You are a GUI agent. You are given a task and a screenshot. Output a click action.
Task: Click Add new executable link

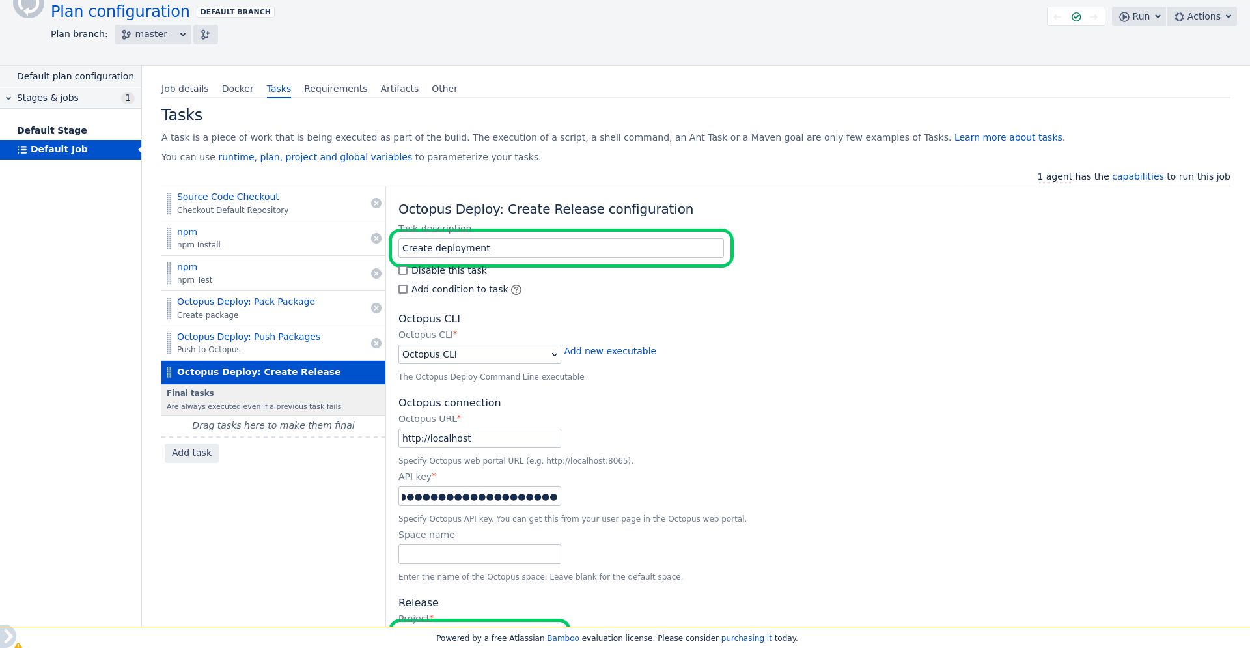[610, 351]
